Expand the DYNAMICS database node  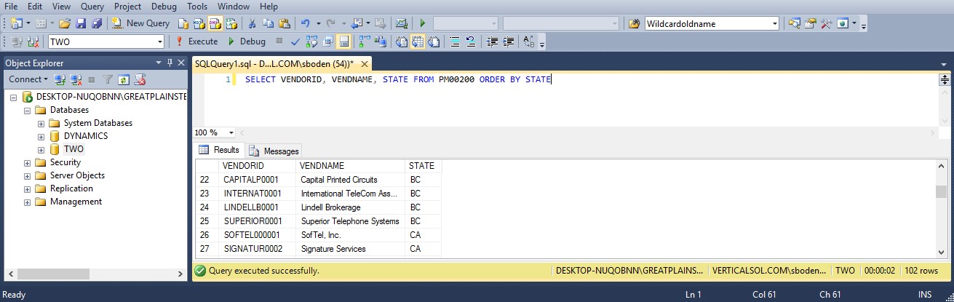coord(41,136)
